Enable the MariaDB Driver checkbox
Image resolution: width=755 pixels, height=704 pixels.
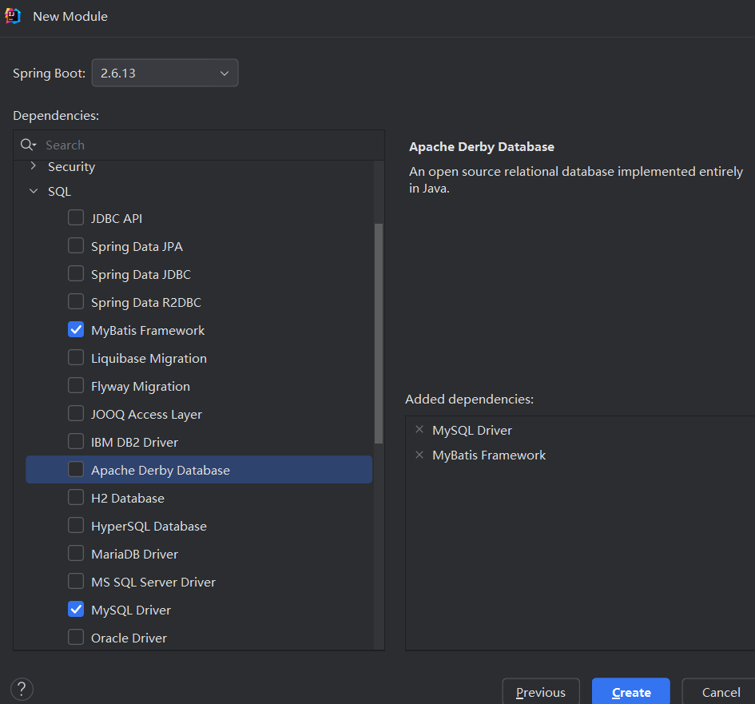coord(76,553)
